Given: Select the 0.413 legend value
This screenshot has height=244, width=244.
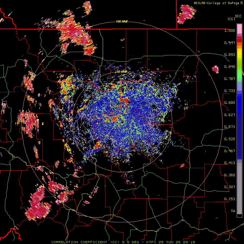Looking at the screenshot, I should [230, 163].
